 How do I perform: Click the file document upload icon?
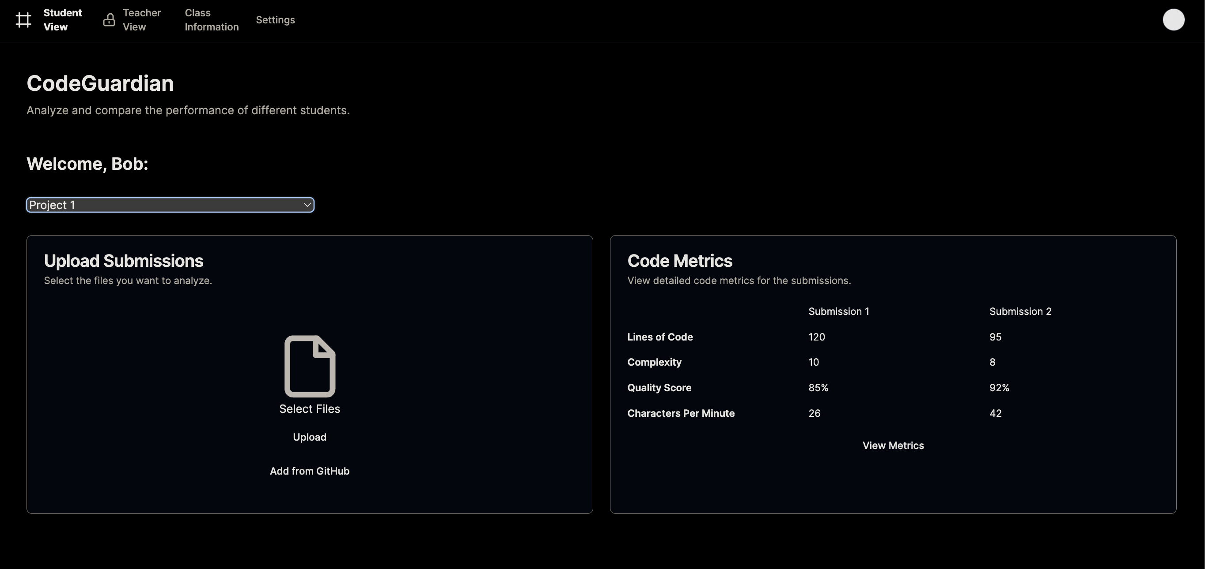(x=310, y=366)
